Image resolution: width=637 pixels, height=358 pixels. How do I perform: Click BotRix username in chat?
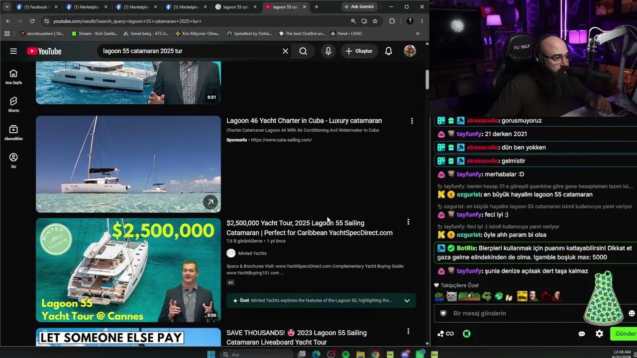[466, 248]
